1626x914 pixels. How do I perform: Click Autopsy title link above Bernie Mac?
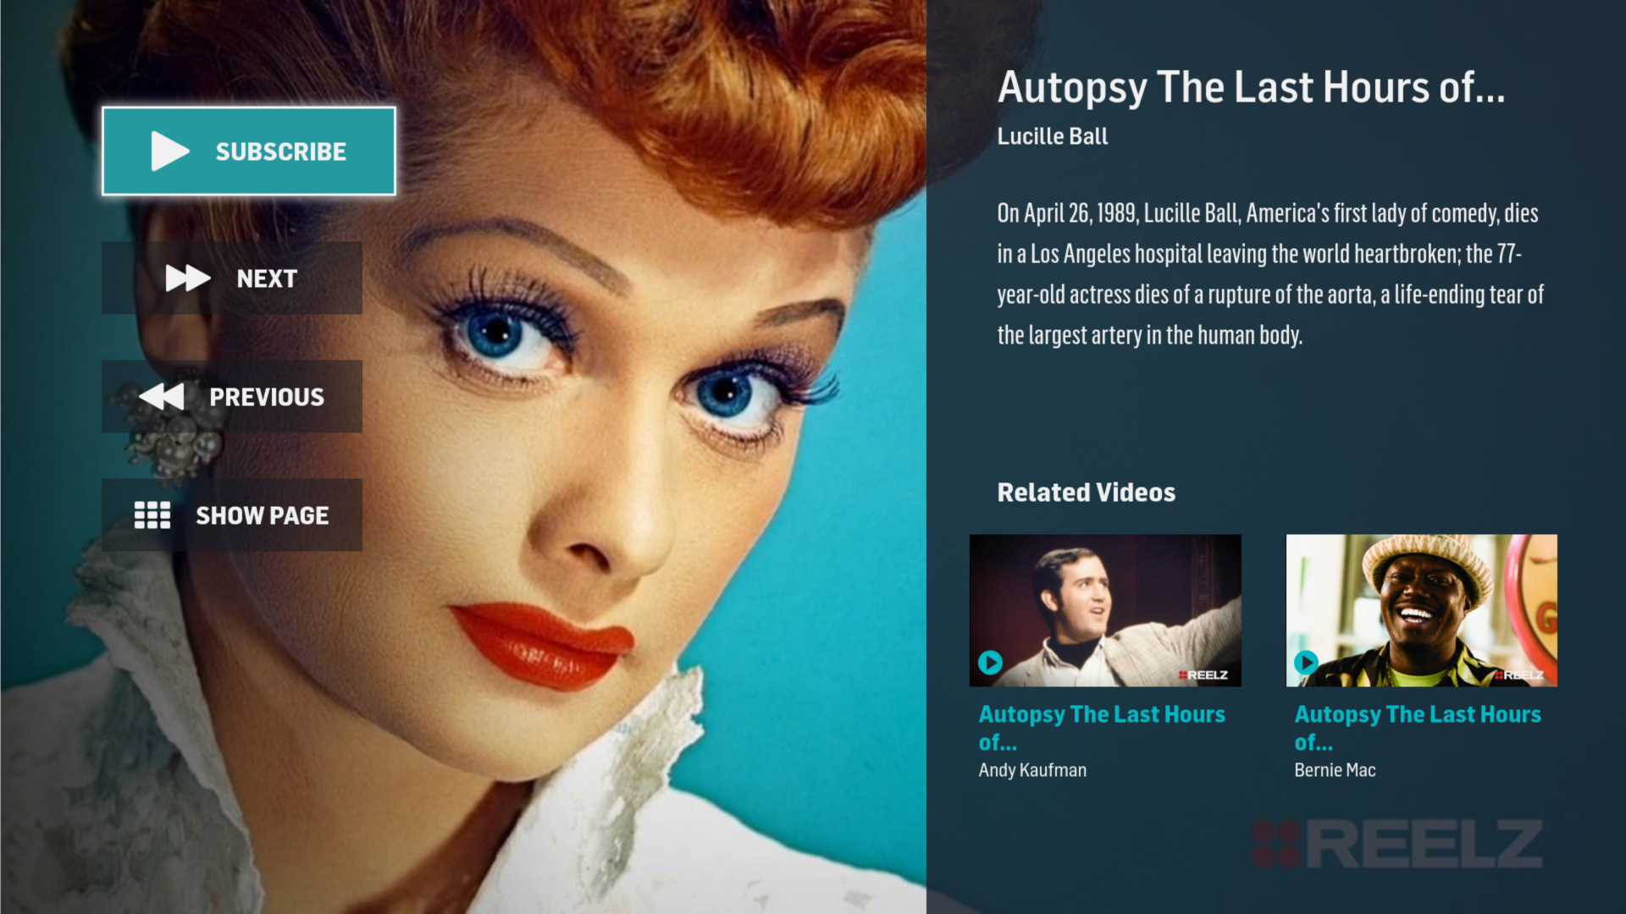click(1418, 728)
